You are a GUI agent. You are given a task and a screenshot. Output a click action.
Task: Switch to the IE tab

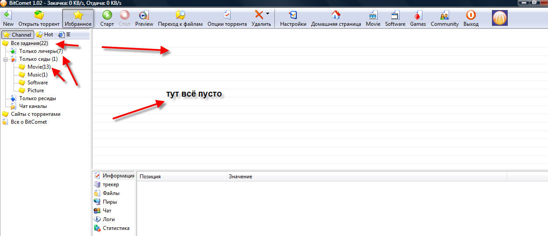point(64,35)
